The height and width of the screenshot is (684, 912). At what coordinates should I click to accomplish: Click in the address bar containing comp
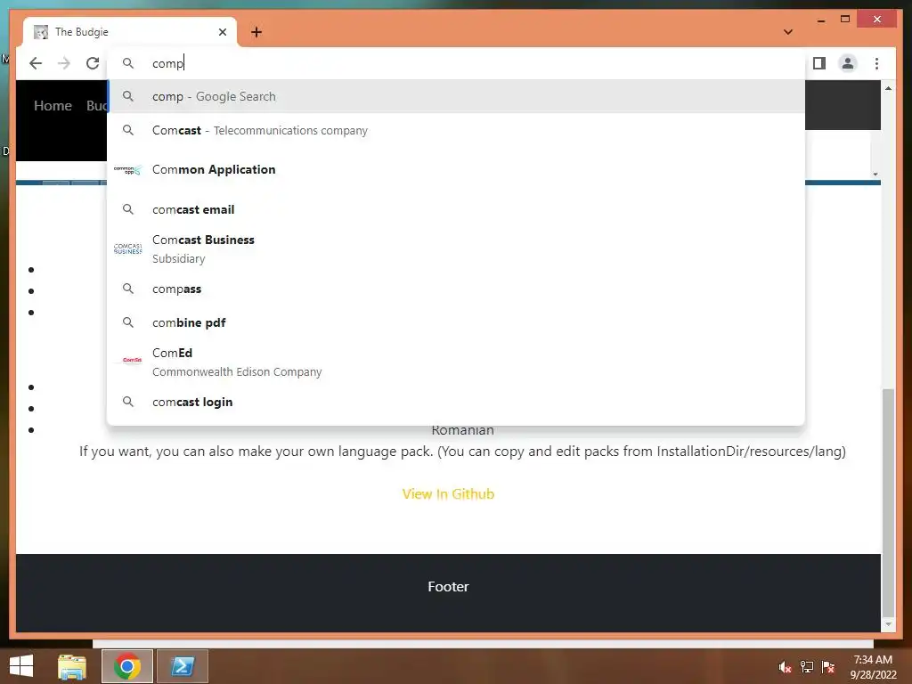pos(456,63)
